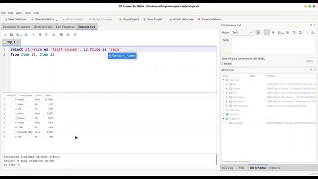Open the File menu
The width and height of the screenshot is (318, 179).
[3, 13]
